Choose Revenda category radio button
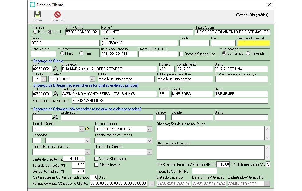 (x=248, y=53)
